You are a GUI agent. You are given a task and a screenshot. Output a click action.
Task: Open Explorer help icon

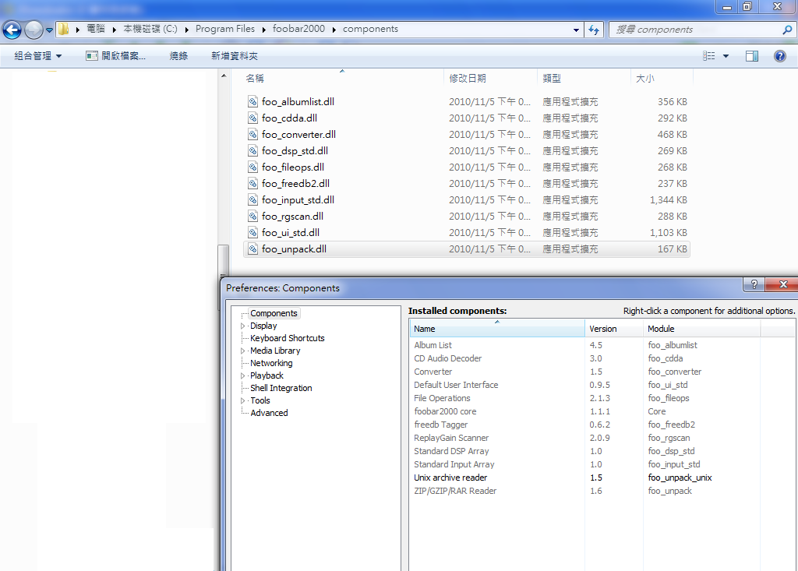tap(779, 56)
